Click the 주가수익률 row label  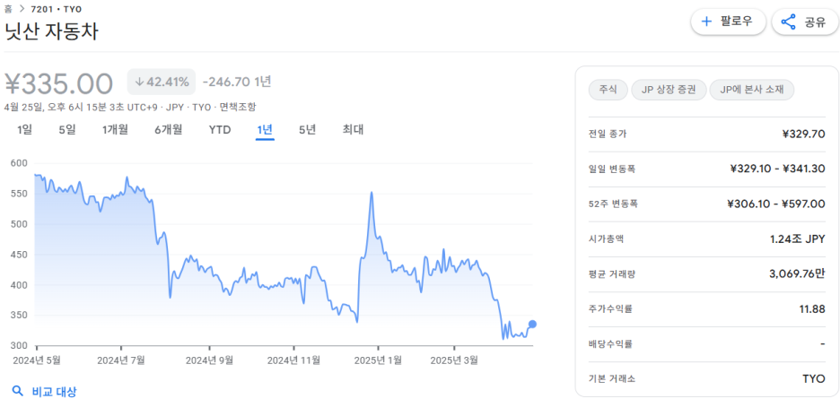[x=610, y=309]
